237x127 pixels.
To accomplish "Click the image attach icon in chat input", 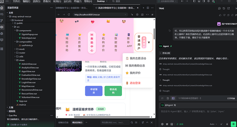I will pos(172,124).
